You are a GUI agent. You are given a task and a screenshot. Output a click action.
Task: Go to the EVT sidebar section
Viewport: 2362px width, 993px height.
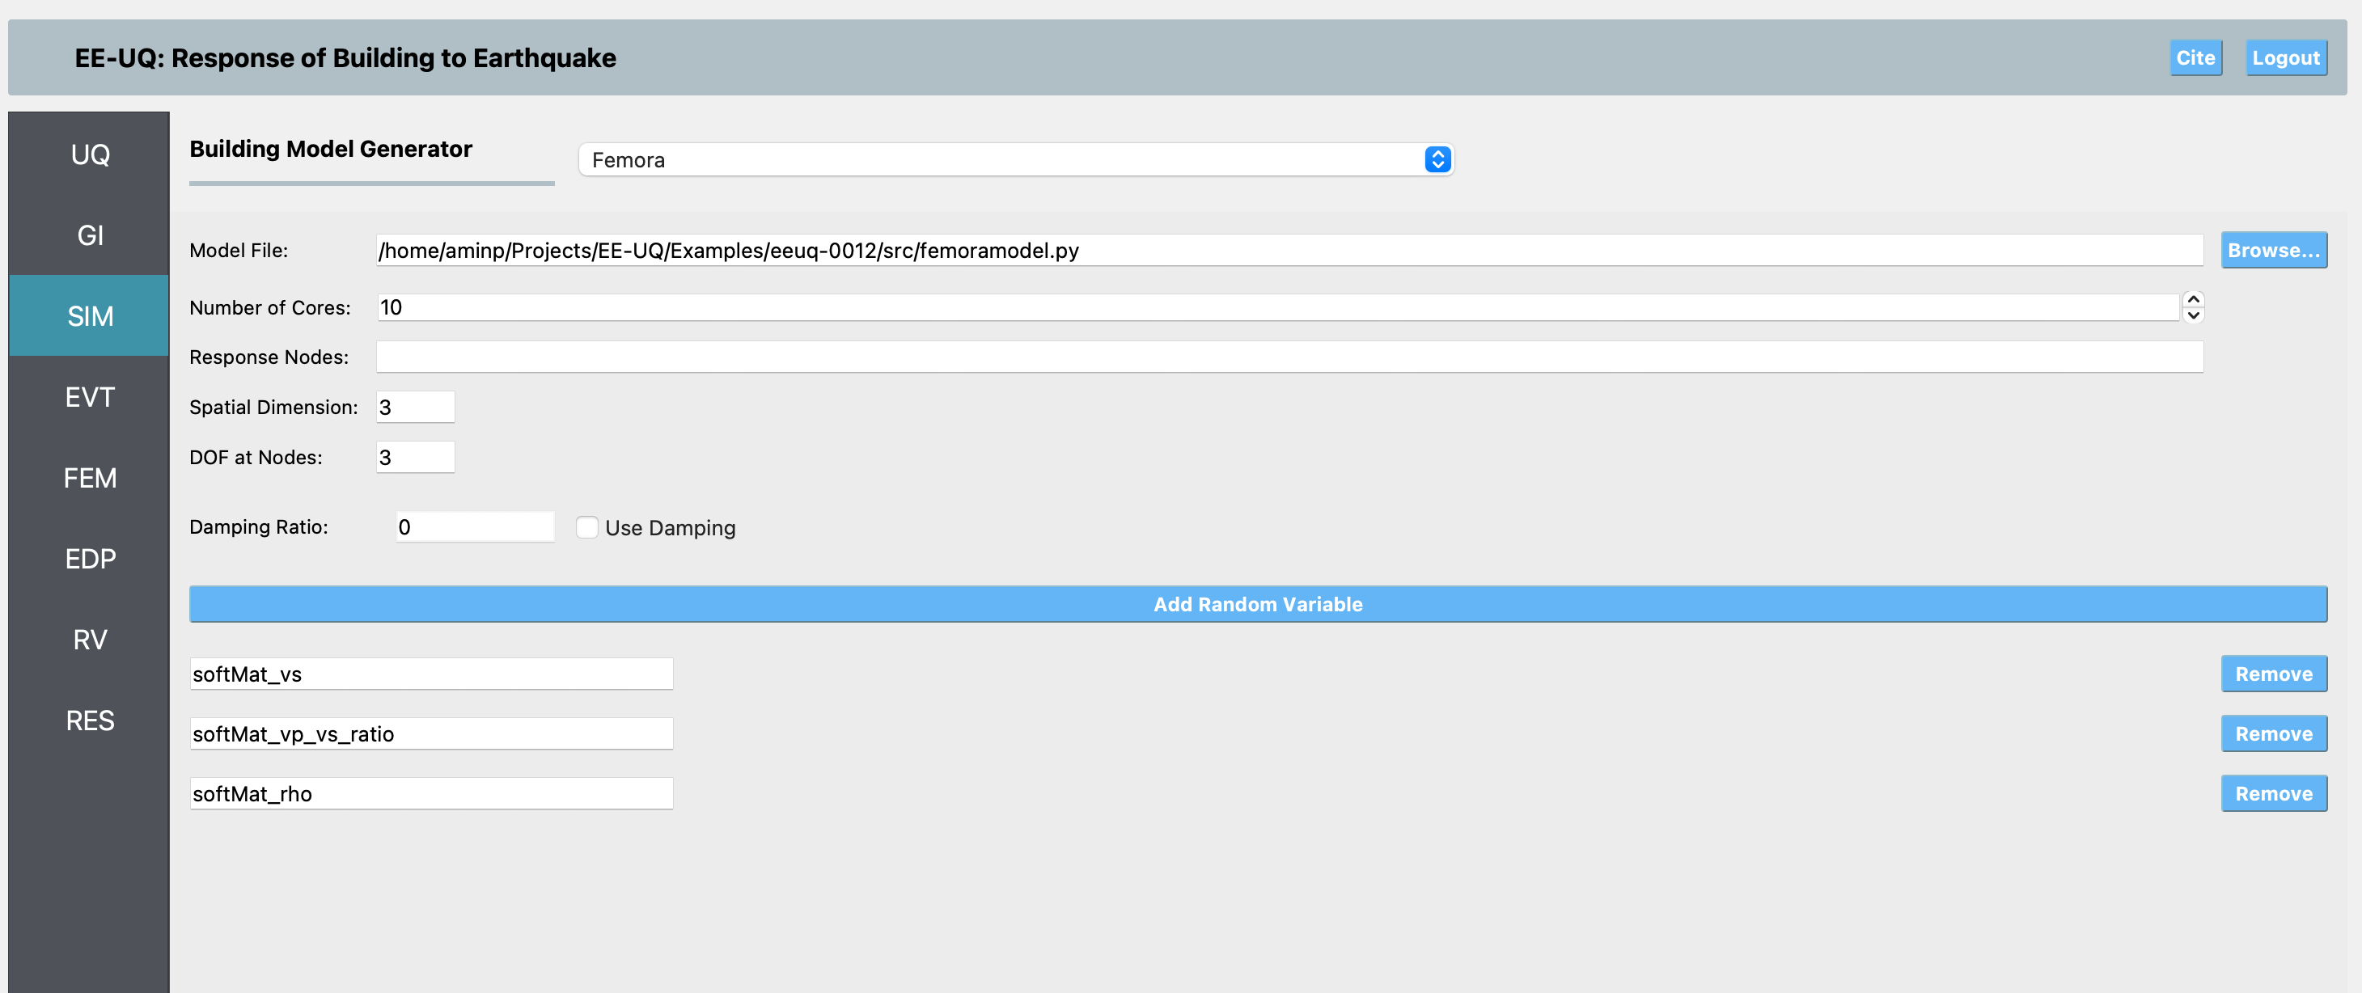[x=90, y=397]
